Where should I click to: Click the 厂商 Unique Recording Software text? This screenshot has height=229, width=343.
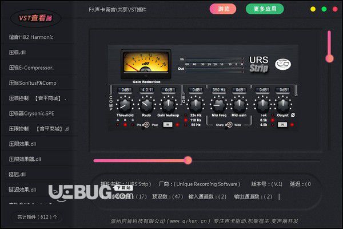tap(200, 184)
